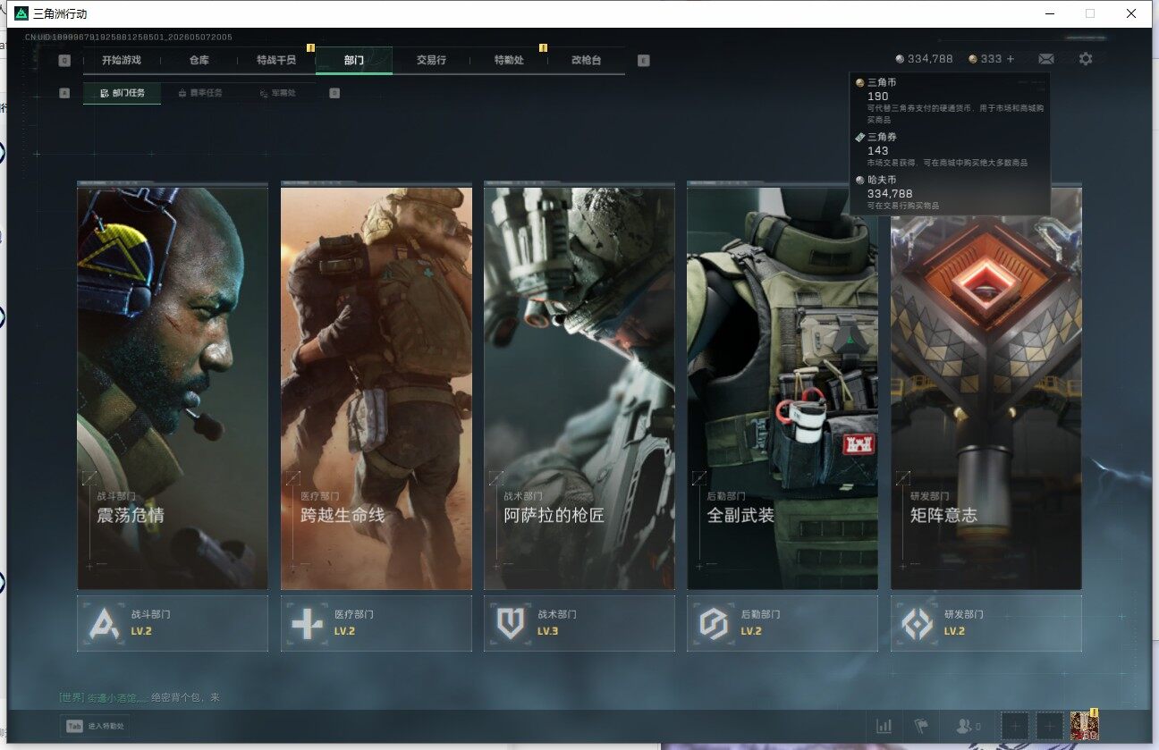Open the 全副武装 mission card
This screenshot has width=1159, height=750.
(783, 388)
